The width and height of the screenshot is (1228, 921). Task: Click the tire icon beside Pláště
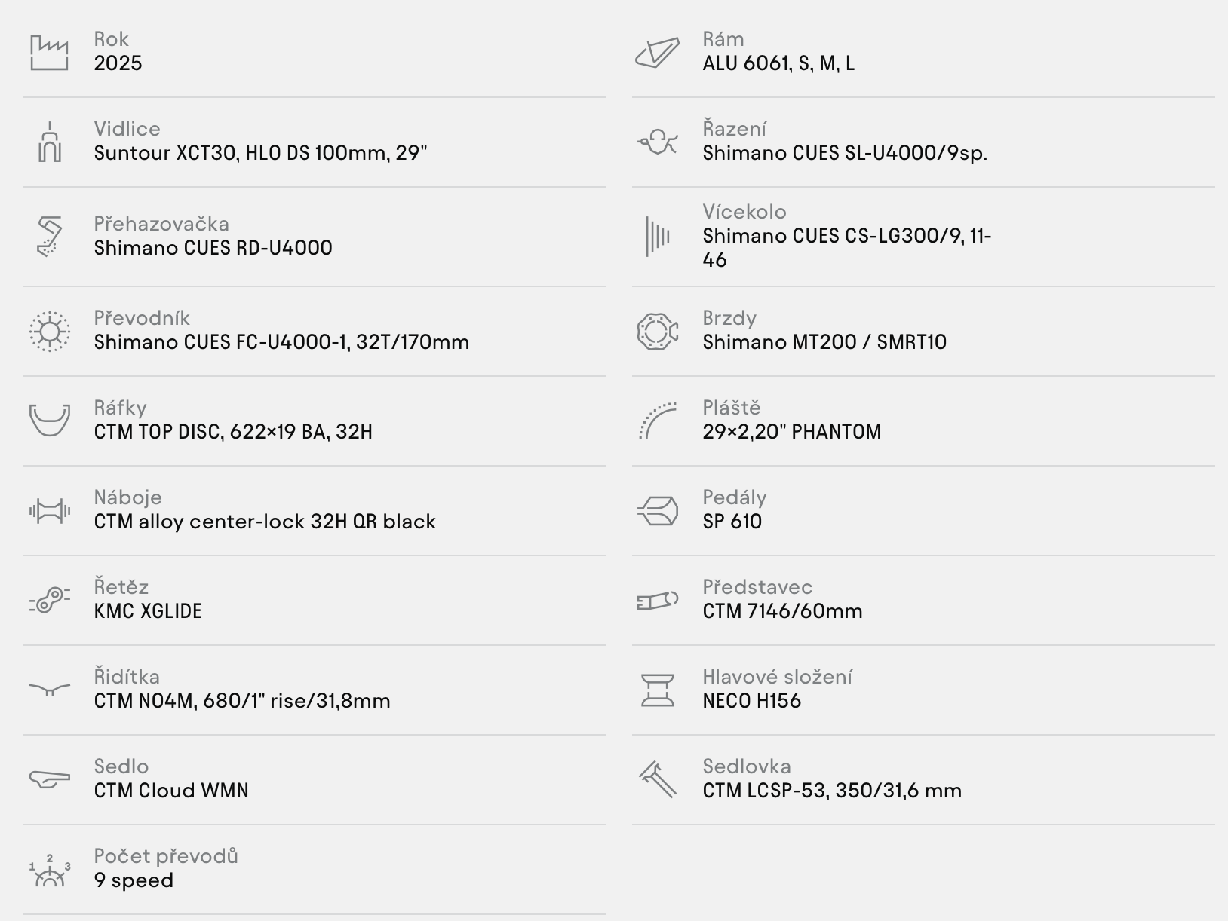click(x=658, y=421)
